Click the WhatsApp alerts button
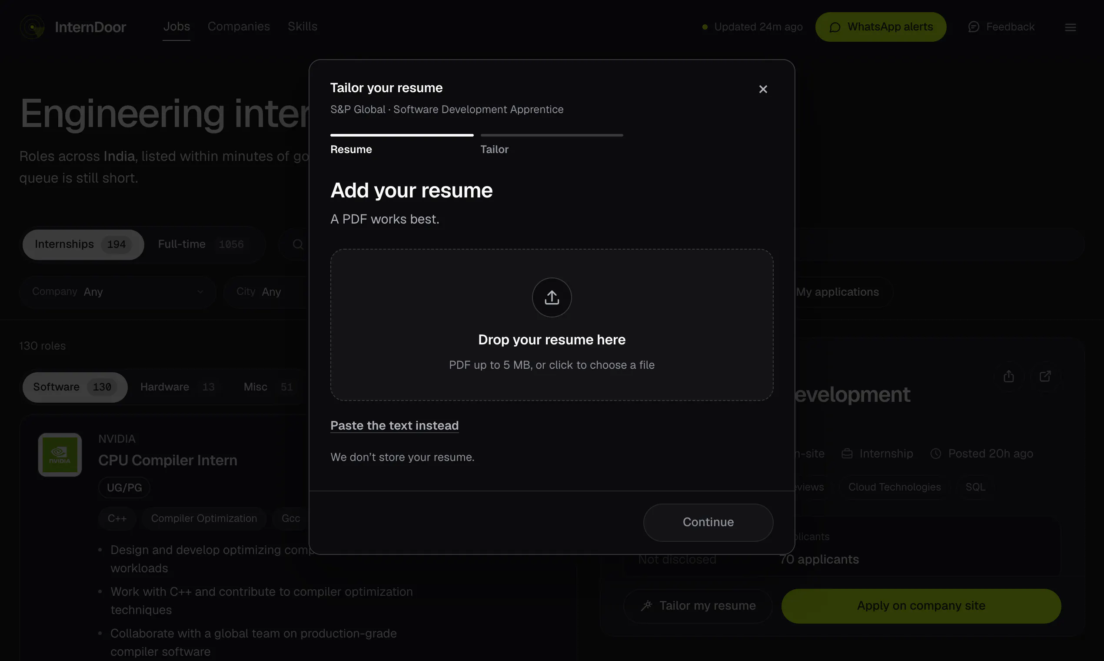Viewport: 1104px width, 661px height. (x=881, y=27)
